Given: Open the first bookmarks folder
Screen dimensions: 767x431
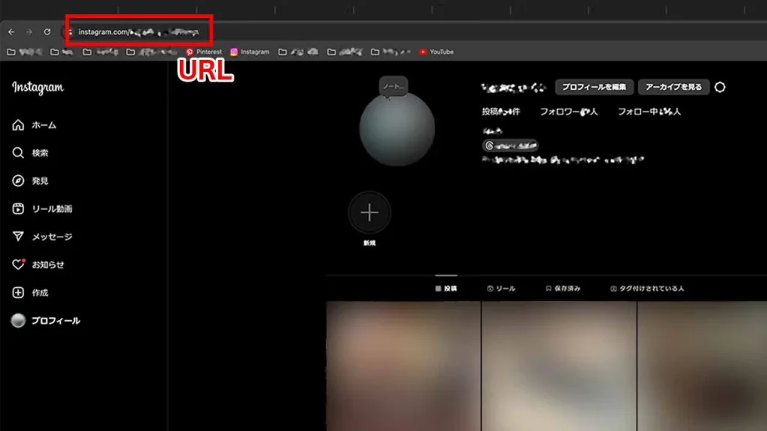Looking at the screenshot, I should [25, 52].
